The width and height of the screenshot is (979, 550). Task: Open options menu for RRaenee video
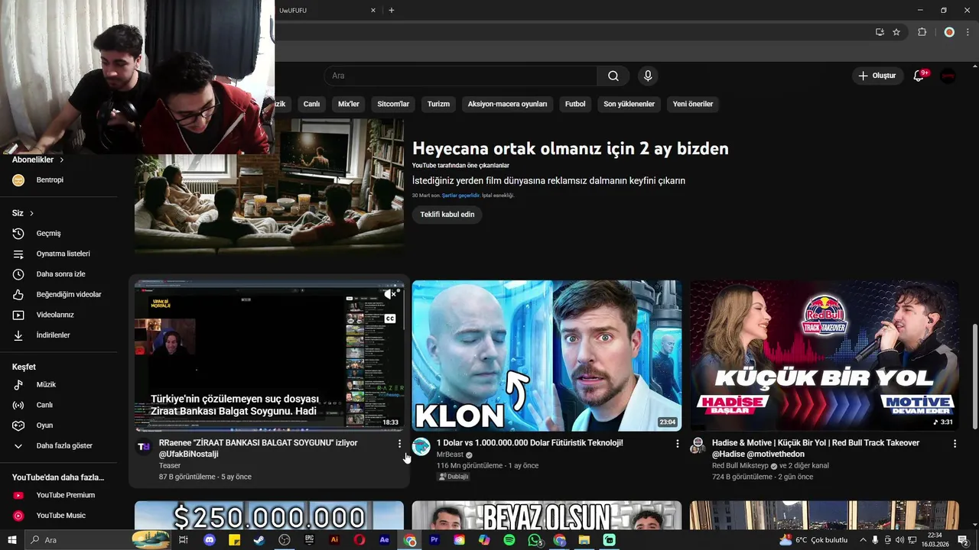(x=399, y=444)
